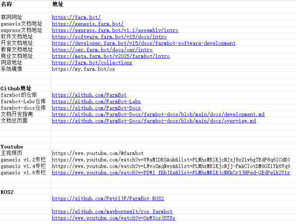Follow the developer.farm.bot software development link
This screenshot has height=224, width=296.
[x=144, y=43]
